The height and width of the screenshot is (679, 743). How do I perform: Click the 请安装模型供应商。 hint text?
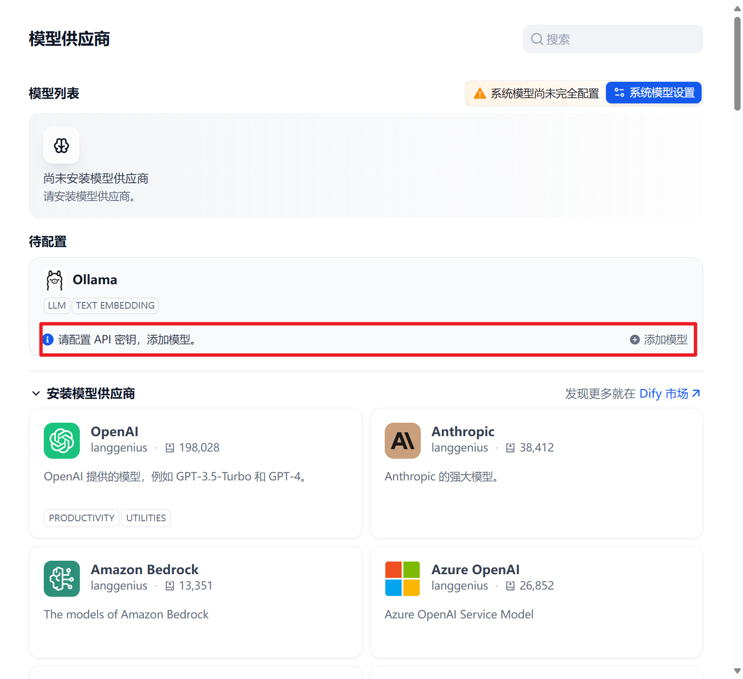pos(90,197)
